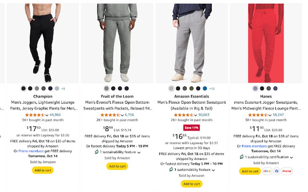The height and width of the screenshot is (192, 308).
Task: Click the star rating of Champion joggers
Action: (x=35, y=115)
